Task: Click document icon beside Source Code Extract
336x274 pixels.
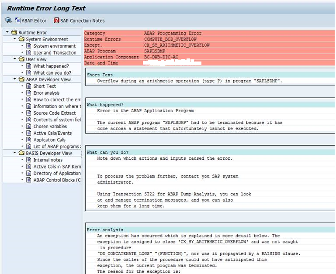Action: (29, 113)
